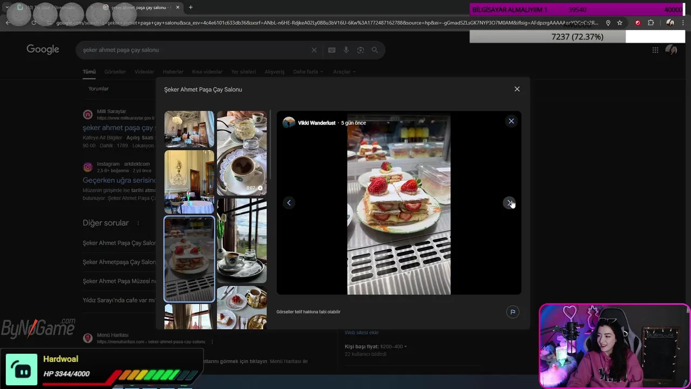The height and width of the screenshot is (389, 691).
Task: Run the search with the magnifier icon
Action: pyautogui.click(x=375, y=50)
